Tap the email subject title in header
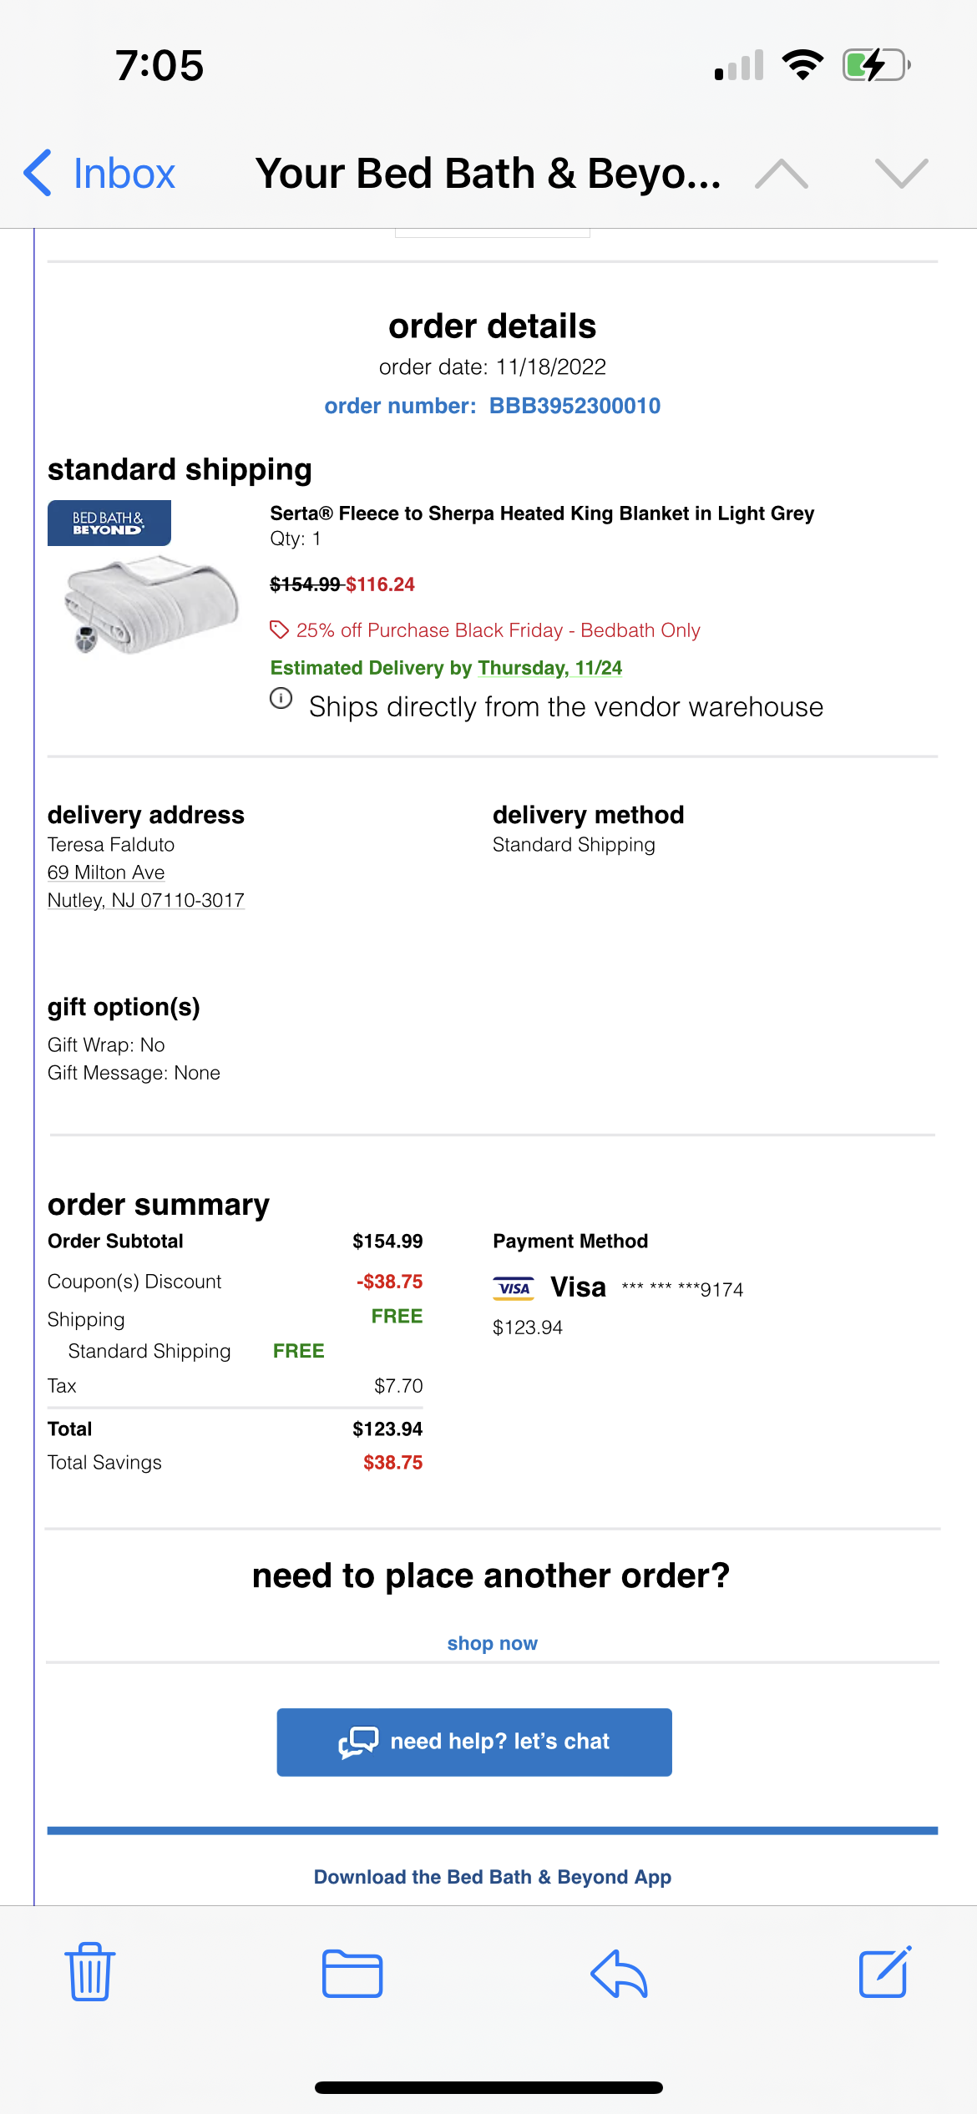Image resolution: width=977 pixels, height=2114 pixels. [x=488, y=174]
